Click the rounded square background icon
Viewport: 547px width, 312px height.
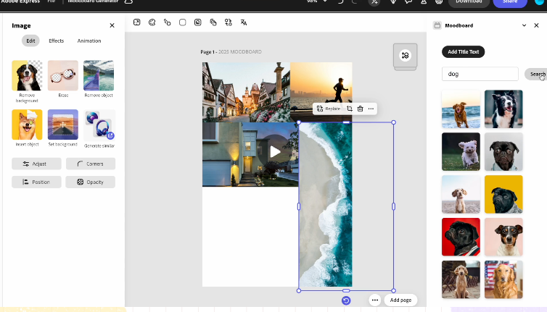[182, 22]
